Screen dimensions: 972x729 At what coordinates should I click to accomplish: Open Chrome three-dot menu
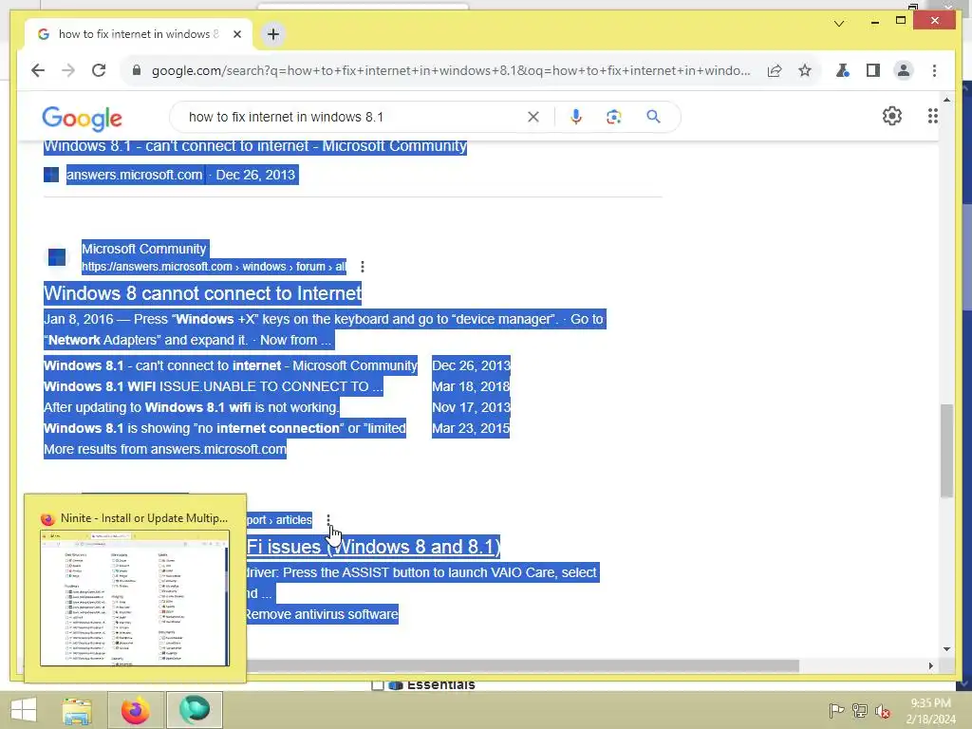click(x=934, y=70)
